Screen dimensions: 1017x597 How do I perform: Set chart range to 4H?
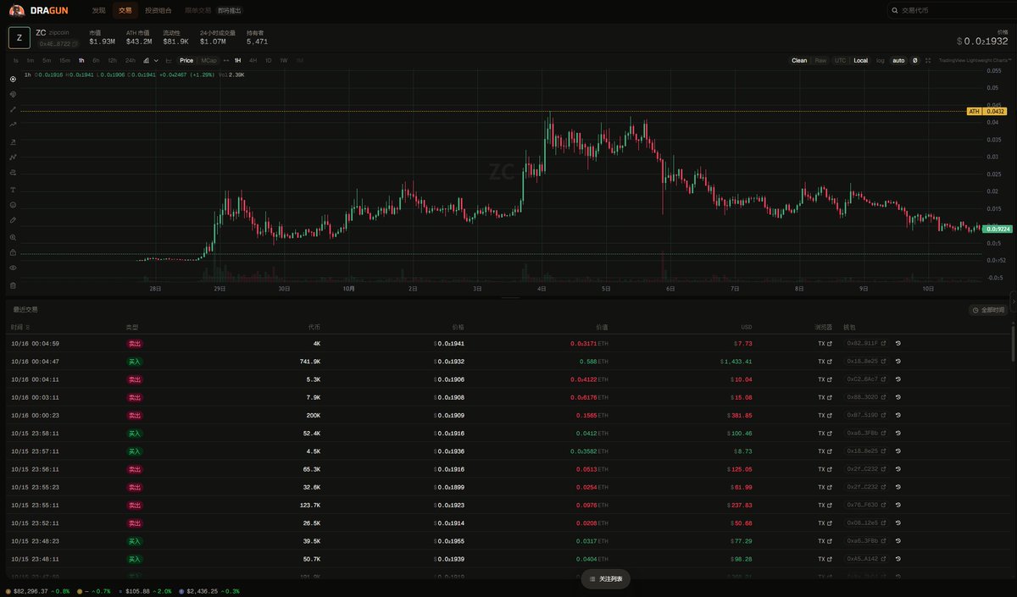pyautogui.click(x=253, y=61)
